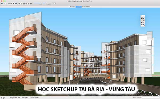Select Zoom Window tool in palette

click(x=144, y=20)
